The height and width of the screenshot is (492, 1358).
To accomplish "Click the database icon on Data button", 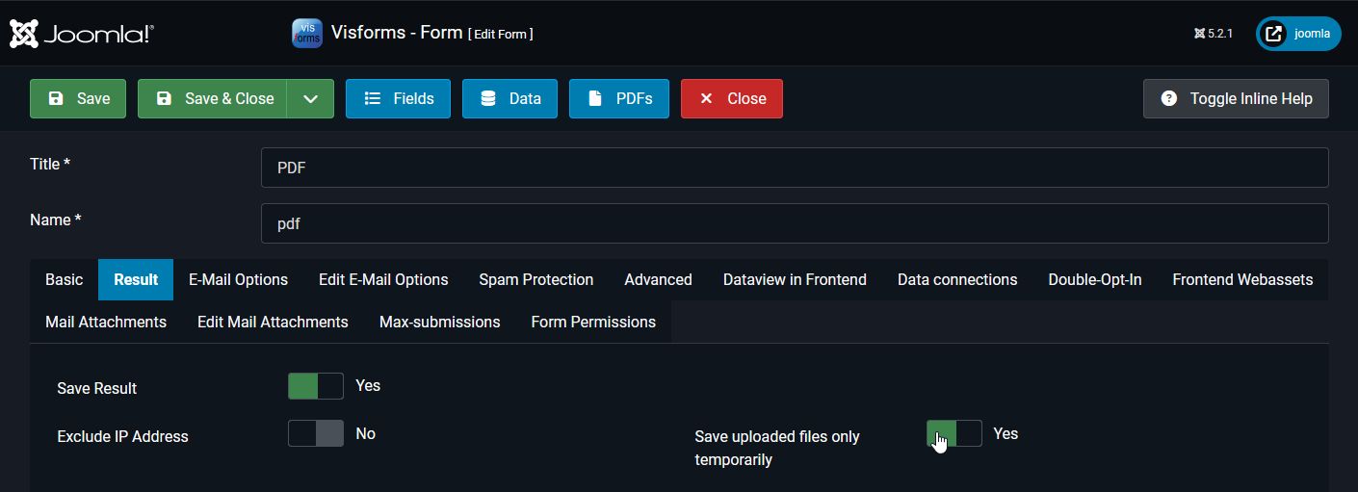I will click(488, 98).
